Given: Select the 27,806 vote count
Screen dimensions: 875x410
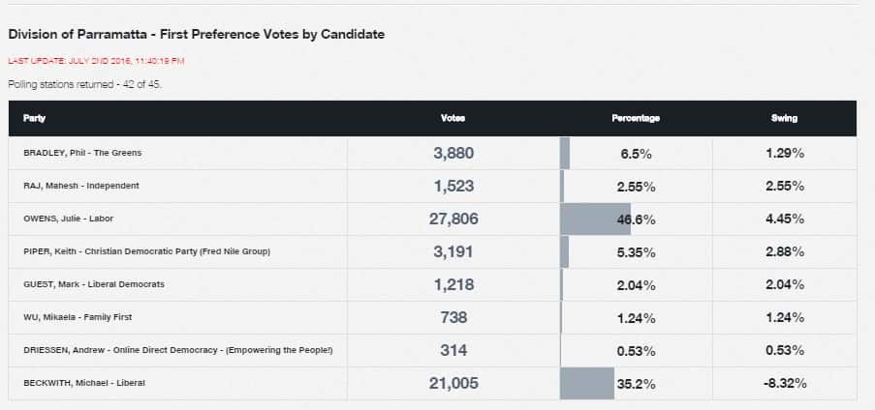Looking at the screenshot, I should point(453,219).
